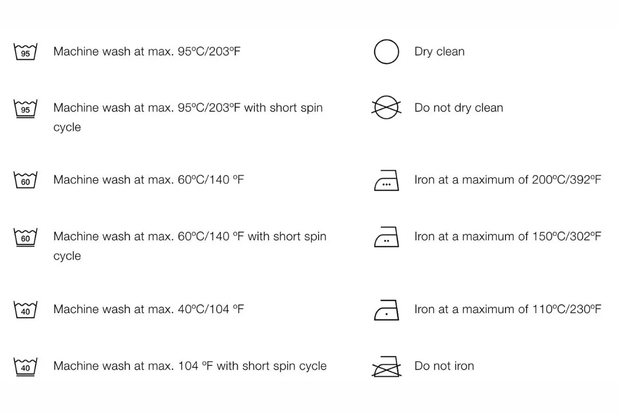Select 'Machine wash at max. 40°C/104 °F' text
This screenshot has width=619, height=413.
pos(148,309)
